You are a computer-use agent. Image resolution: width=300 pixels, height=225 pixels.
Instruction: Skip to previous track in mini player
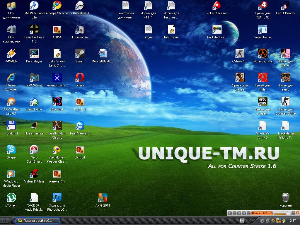click(x=244, y=213)
